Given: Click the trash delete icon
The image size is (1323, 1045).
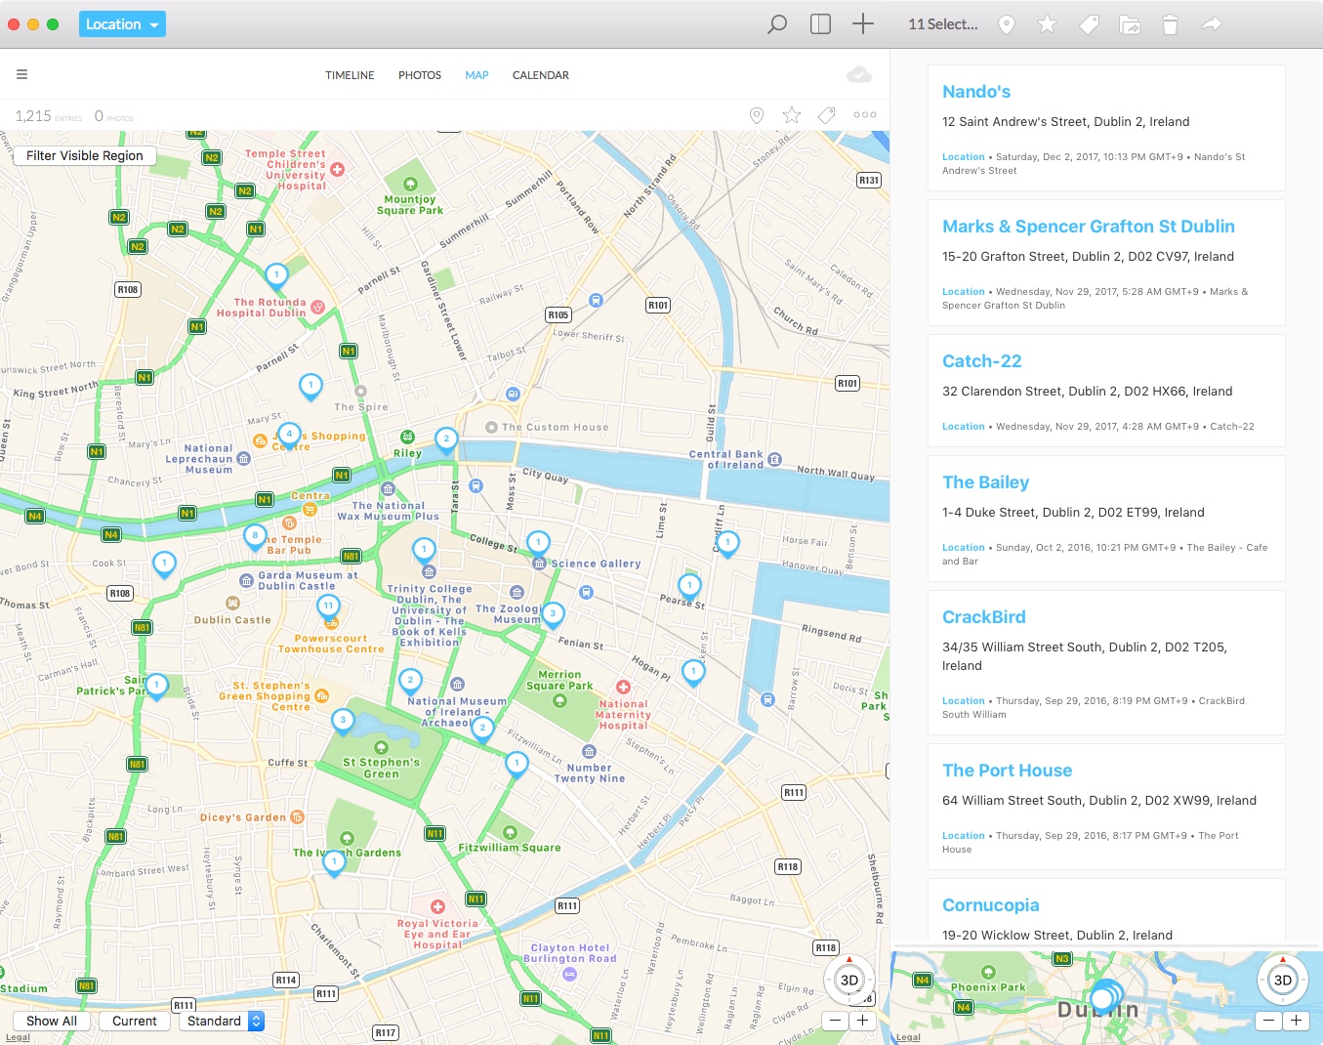Looking at the screenshot, I should [x=1170, y=24].
